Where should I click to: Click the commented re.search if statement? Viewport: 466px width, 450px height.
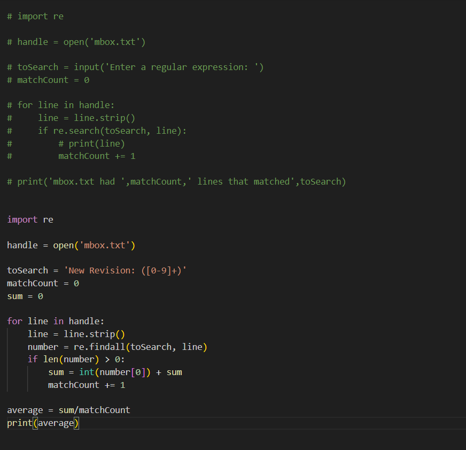coord(97,131)
